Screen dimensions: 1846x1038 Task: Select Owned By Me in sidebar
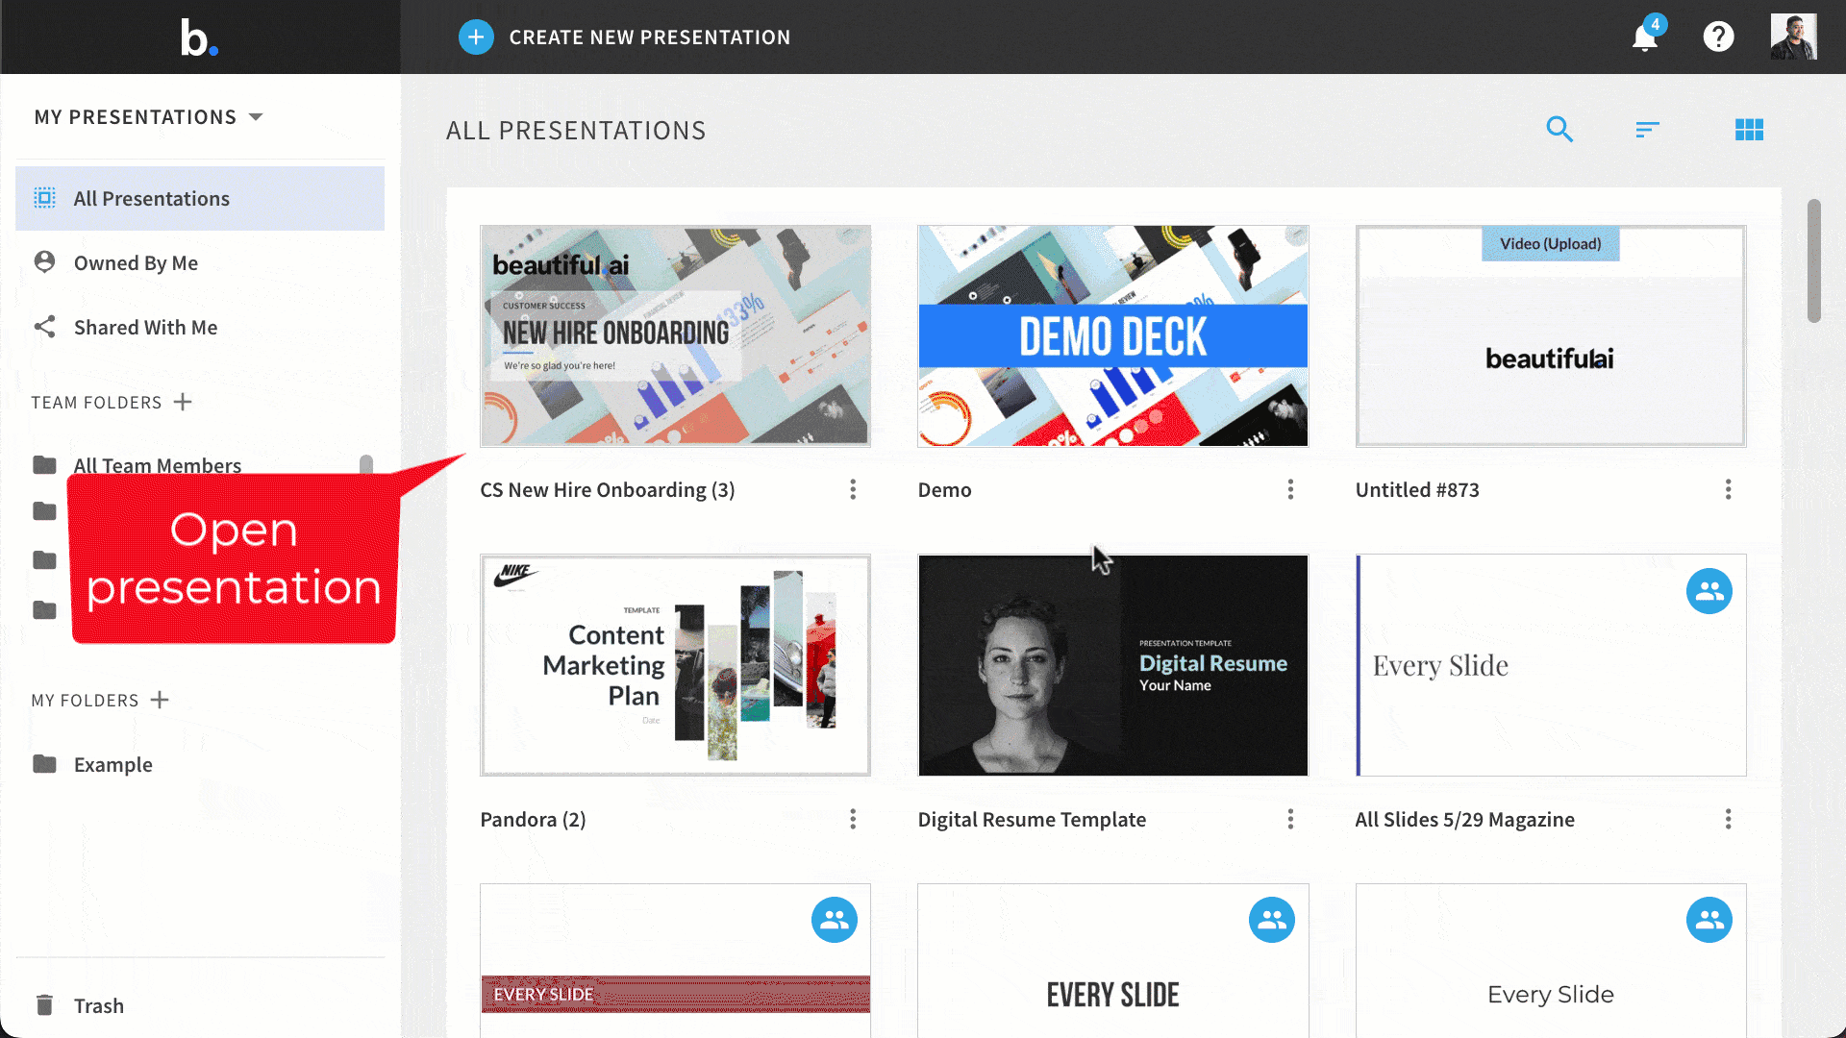(200, 262)
